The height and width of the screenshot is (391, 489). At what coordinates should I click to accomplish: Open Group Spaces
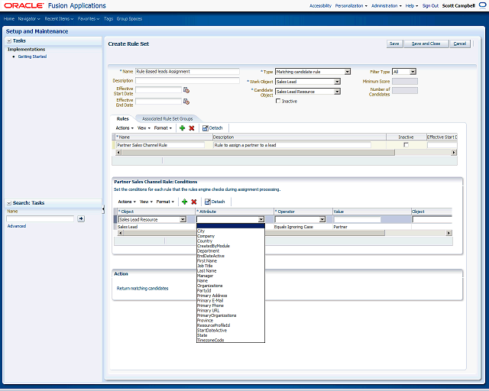pos(129,18)
